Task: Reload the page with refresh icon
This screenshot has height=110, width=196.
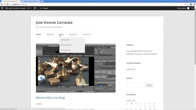Action: point(8,4)
